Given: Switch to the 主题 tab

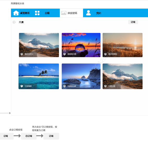Looking at the screenshot, I should click(47, 13).
